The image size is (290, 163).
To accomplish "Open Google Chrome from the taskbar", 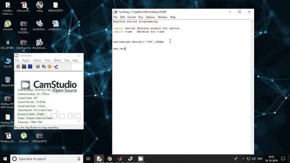I will coord(109,159).
